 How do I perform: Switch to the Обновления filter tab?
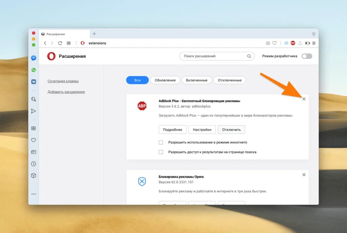pos(166,80)
